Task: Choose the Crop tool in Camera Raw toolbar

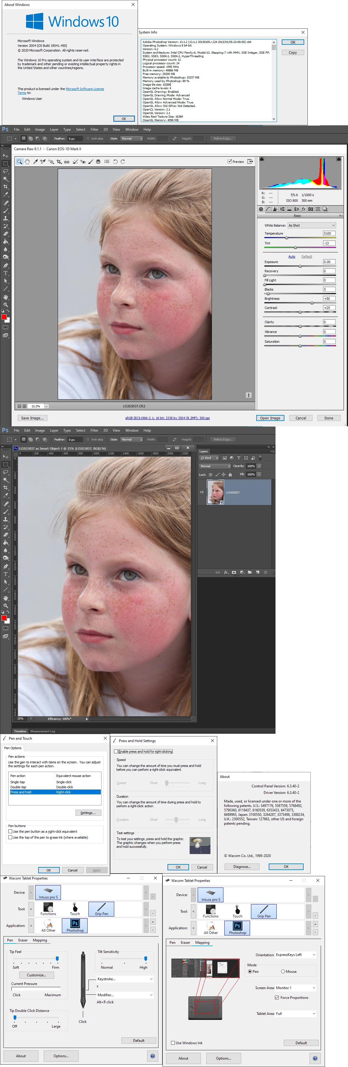Action: coord(59,161)
